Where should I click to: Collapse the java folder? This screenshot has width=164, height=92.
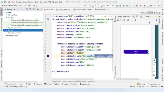(6, 18)
